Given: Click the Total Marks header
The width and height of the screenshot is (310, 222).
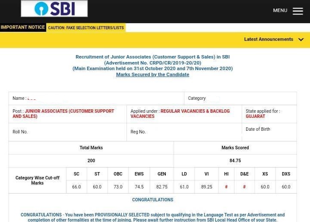Looking at the screenshot, I should 91,148.
